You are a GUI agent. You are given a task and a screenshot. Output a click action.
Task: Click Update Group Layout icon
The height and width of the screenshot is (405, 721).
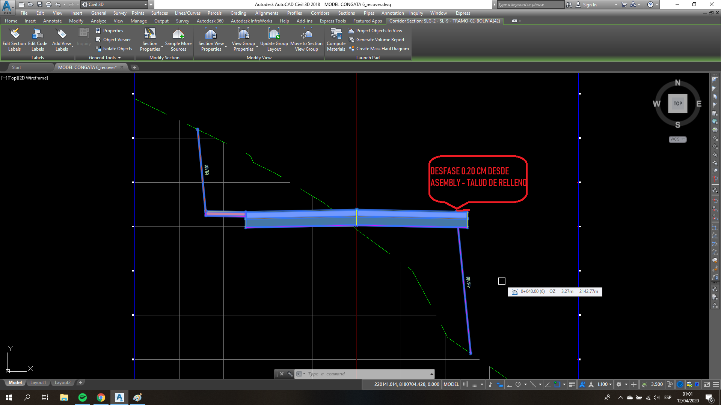pyautogui.click(x=274, y=34)
